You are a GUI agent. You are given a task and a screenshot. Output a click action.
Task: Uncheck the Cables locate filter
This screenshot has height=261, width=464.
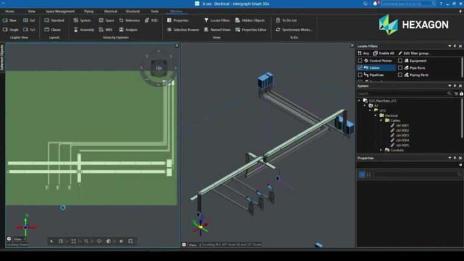[x=360, y=68]
